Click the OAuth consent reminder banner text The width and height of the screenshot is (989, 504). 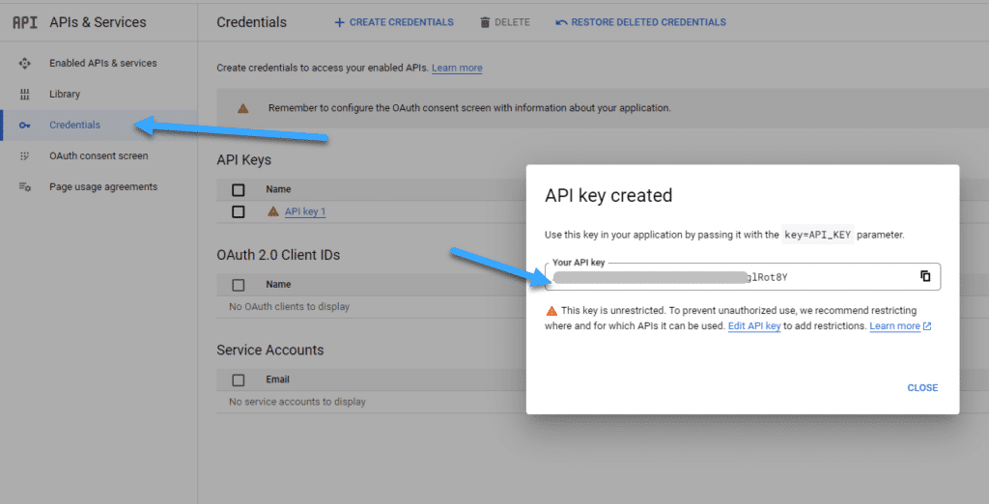point(469,108)
